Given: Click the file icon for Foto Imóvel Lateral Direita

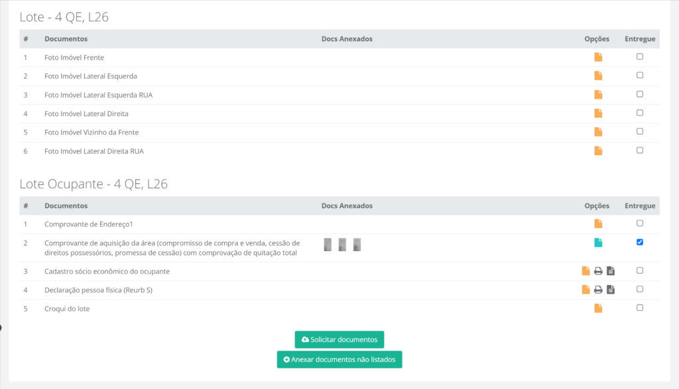Looking at the screenshot, I should pyautogui.click(x=598, y=113).
